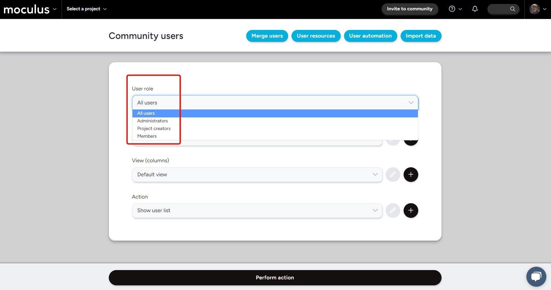Add a new action with plus button
Image resolution: width=551 pixels, height=290 pixels.
pyautogui.click(x=411, y=211)
